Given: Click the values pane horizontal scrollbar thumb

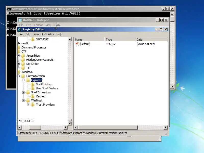Looking at the screenshot, I should click(x=108, y=127).
